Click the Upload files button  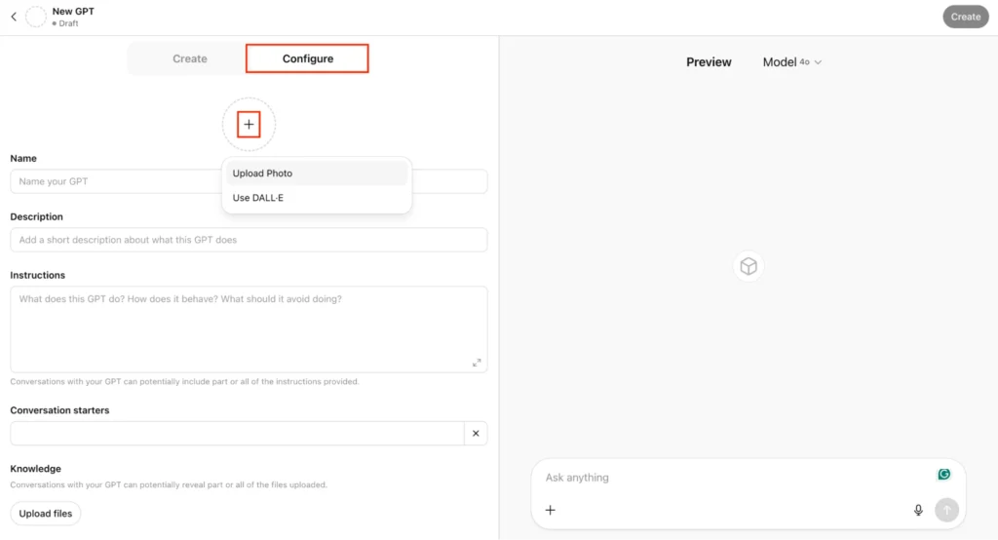coord(45,514)
